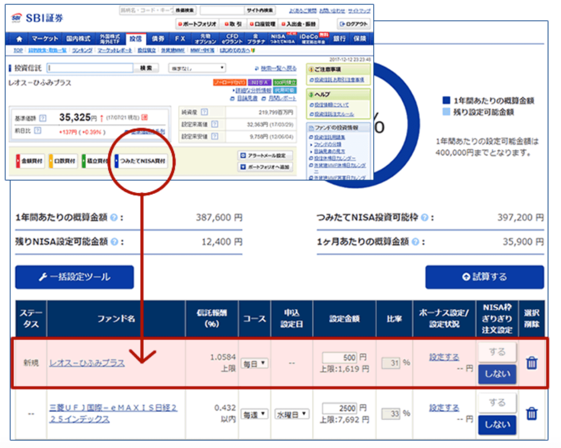This screenshot has width=561, height=448.
Task: Switch to the 投信 tab
Action: (x=135, y=38)
